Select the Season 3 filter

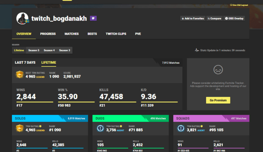tap(65, 50)
